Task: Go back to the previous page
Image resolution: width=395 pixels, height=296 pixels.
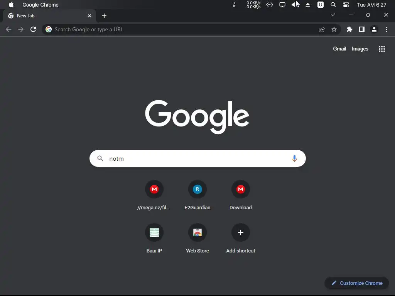Action: (x=8, y=29)
